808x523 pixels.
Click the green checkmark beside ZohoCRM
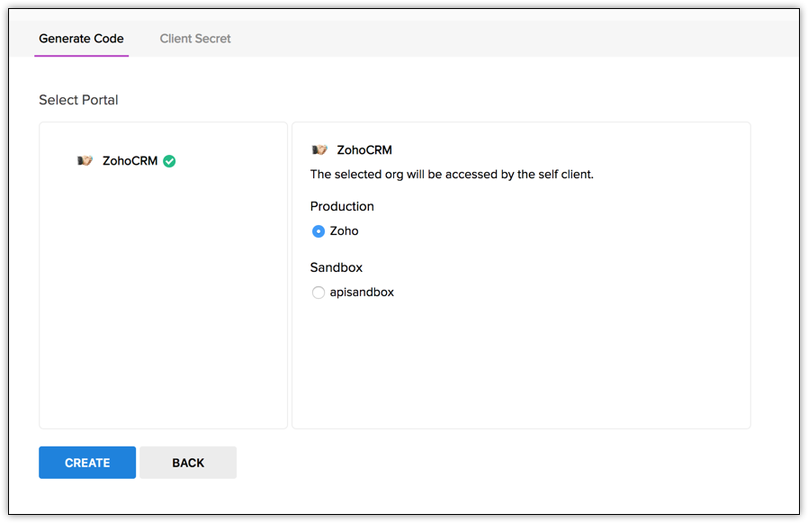point(169,161)
